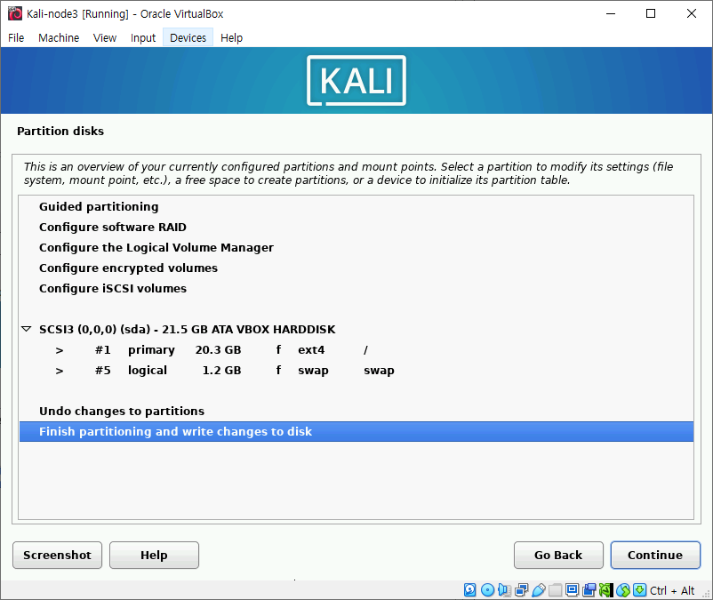Screen dimensions: 713x600
Task: Click the optical disk status icon
Action: [487, 590]
